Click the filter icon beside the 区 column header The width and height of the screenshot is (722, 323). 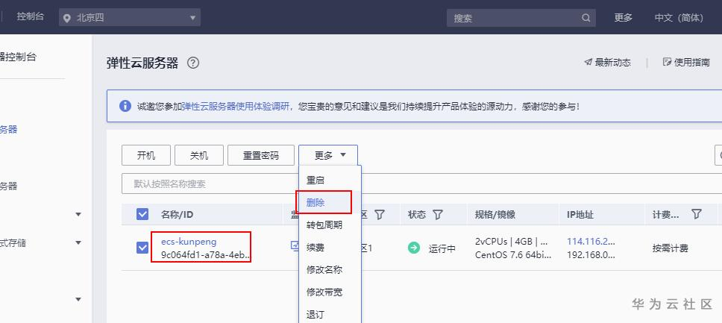click(379, 214)
